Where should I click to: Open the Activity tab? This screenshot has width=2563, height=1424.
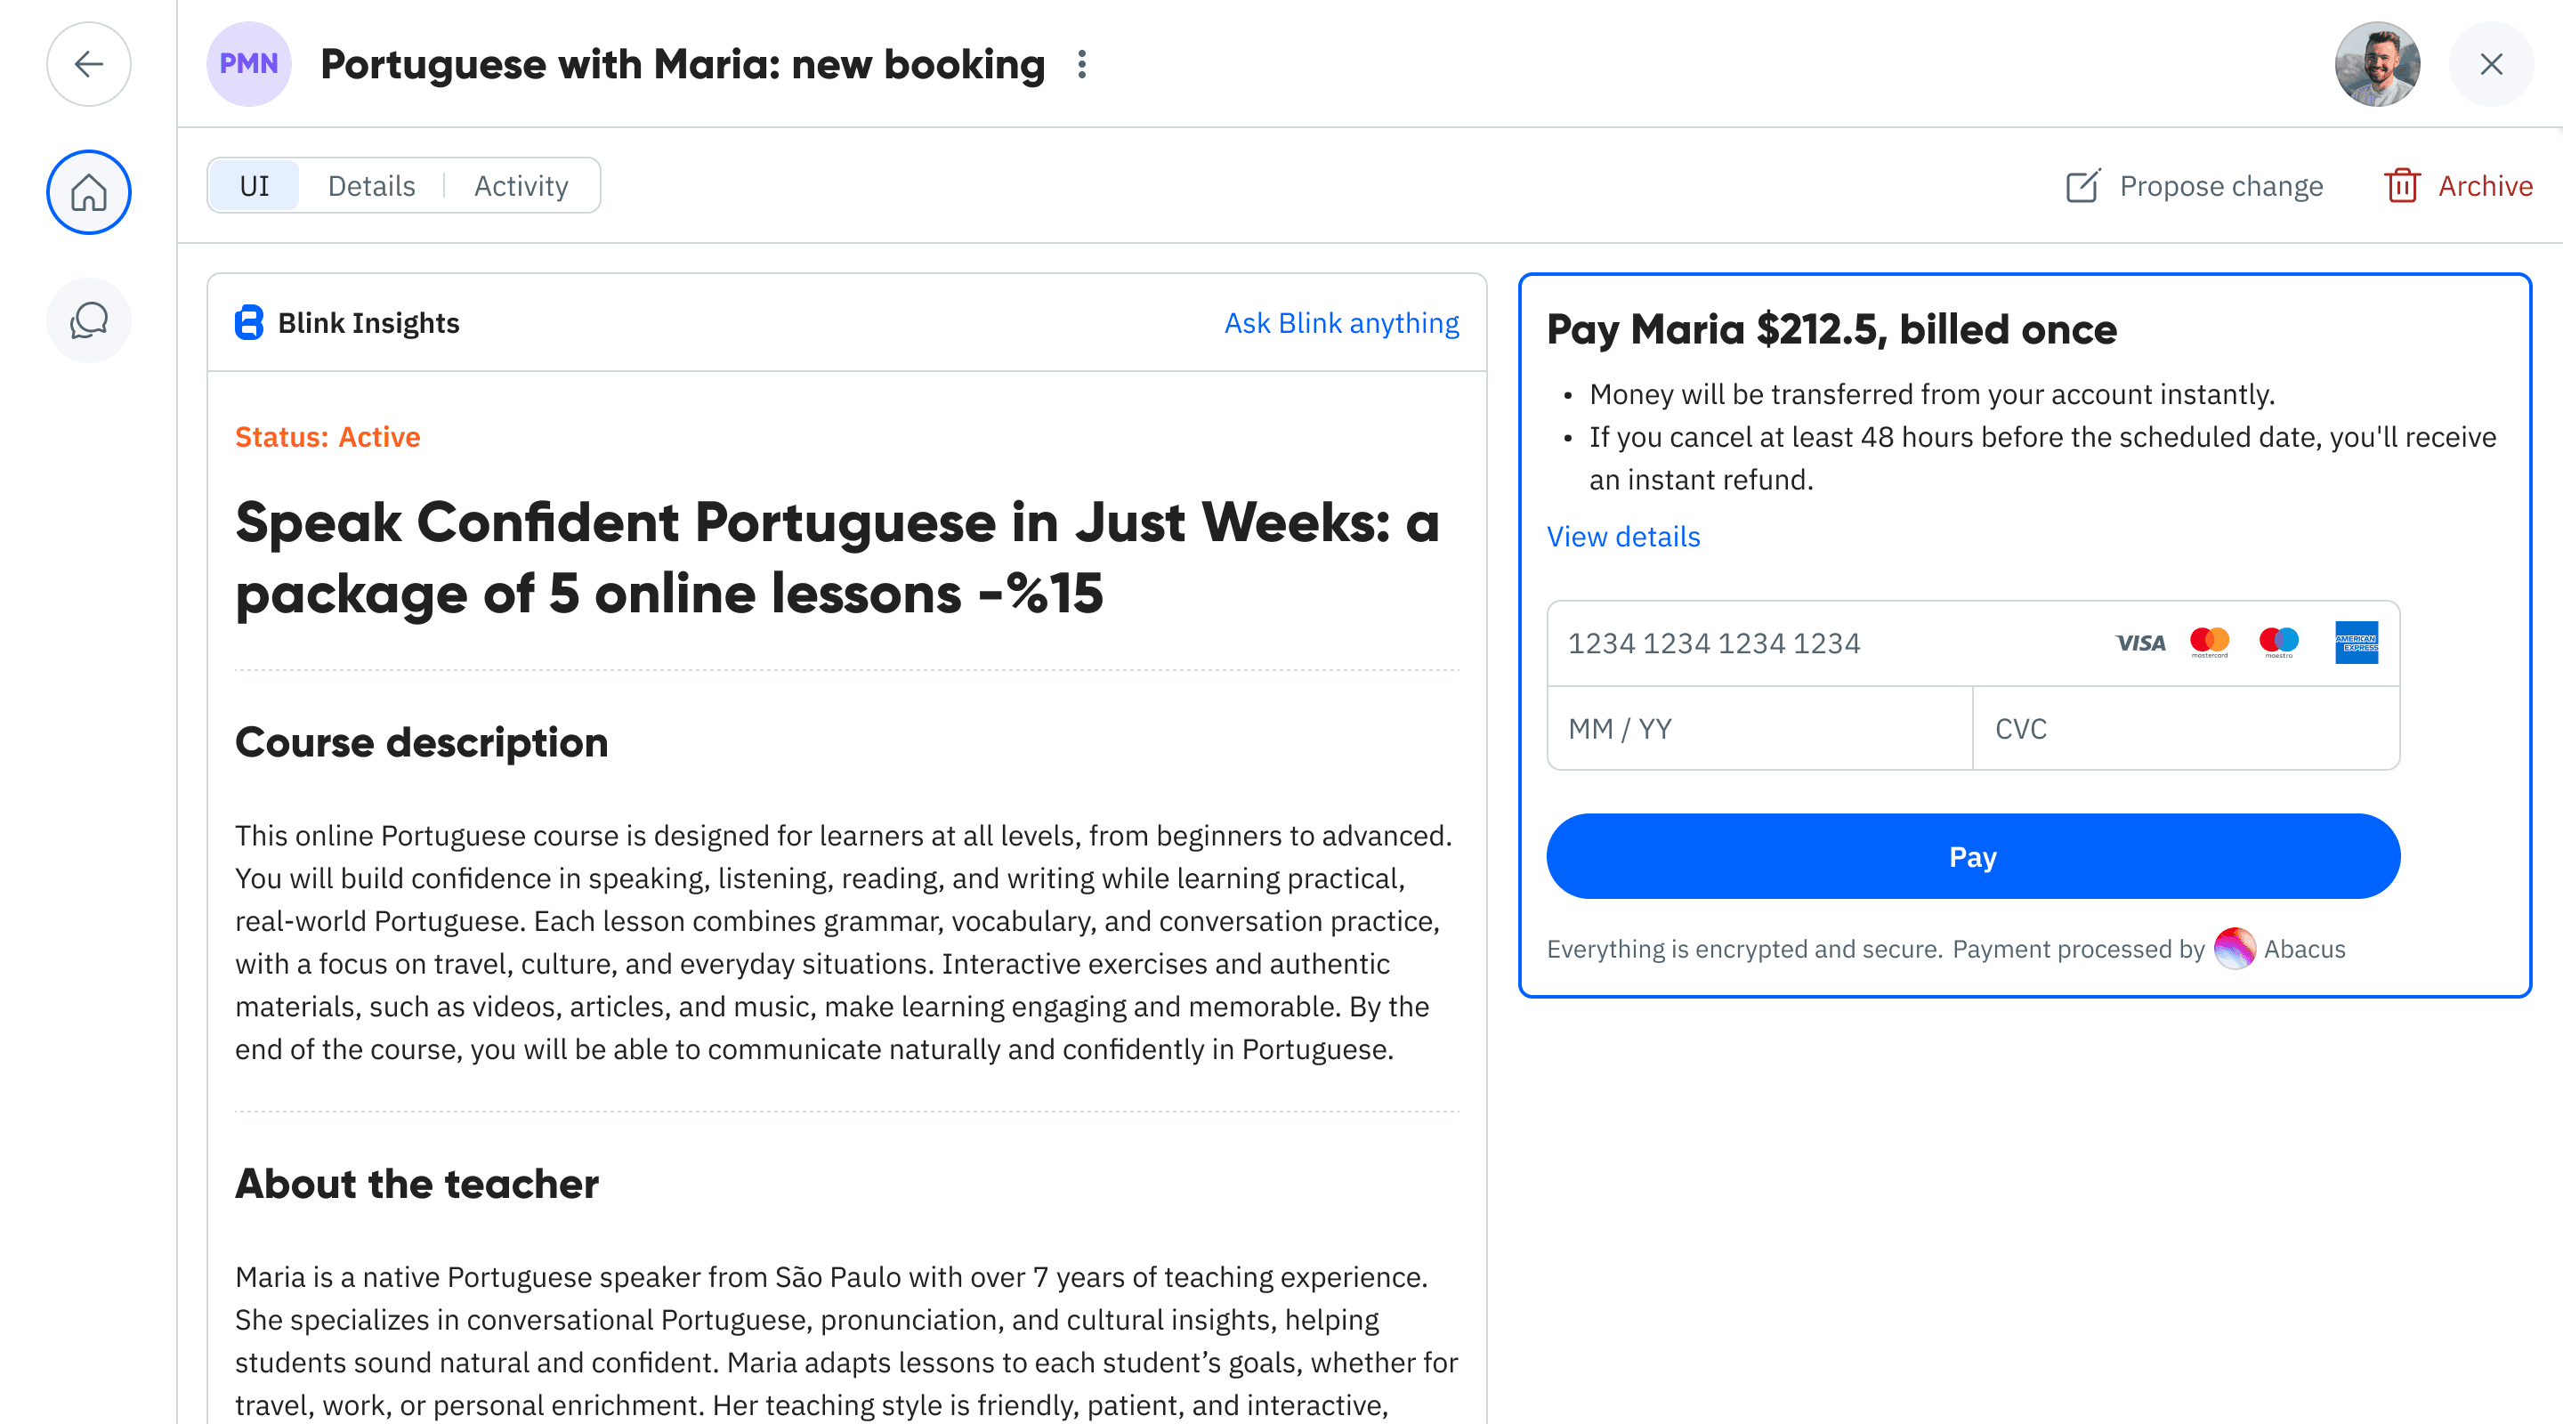[521, 185]
